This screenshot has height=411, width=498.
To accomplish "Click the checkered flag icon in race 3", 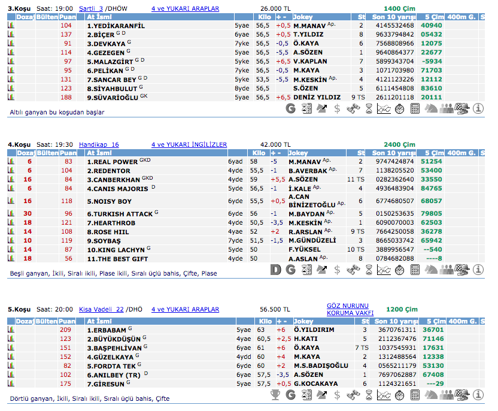I will [x=462, y=108].
